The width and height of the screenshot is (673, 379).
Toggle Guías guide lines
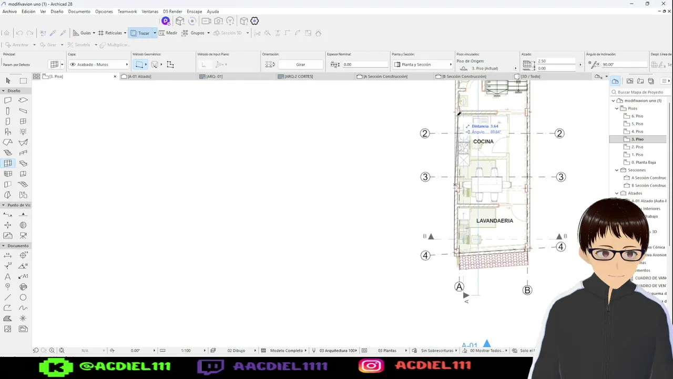pos(82,33)
